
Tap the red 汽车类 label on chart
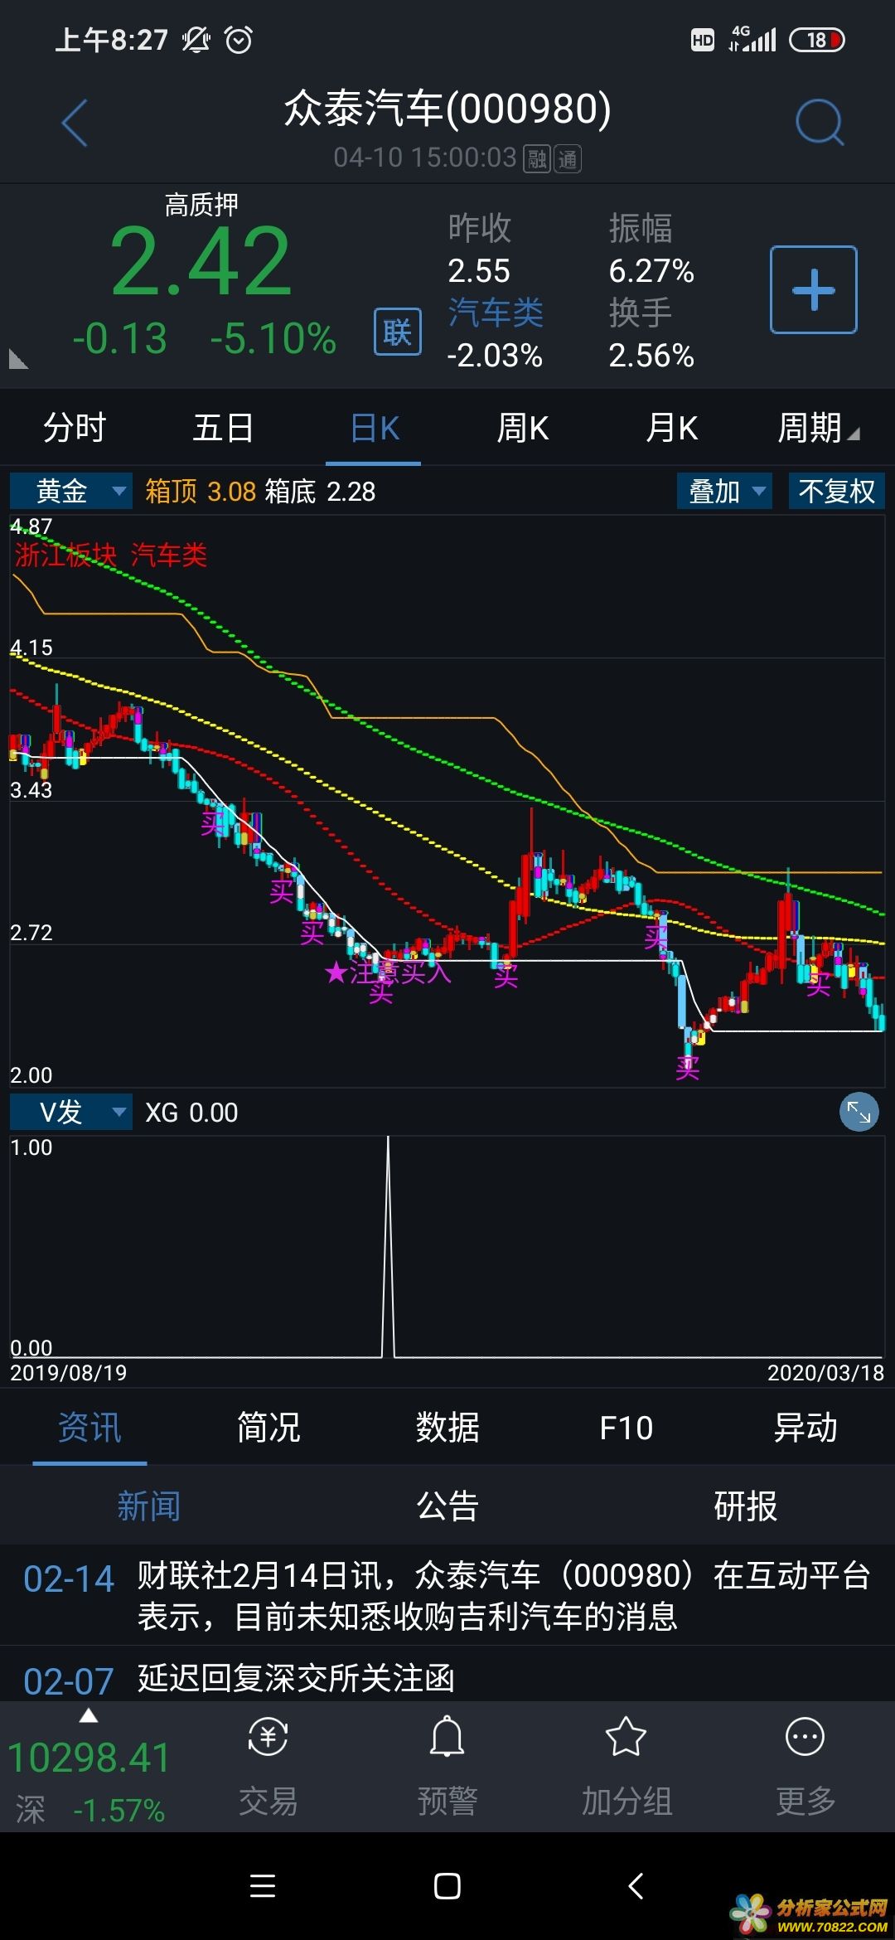click(x=169, y=555)
